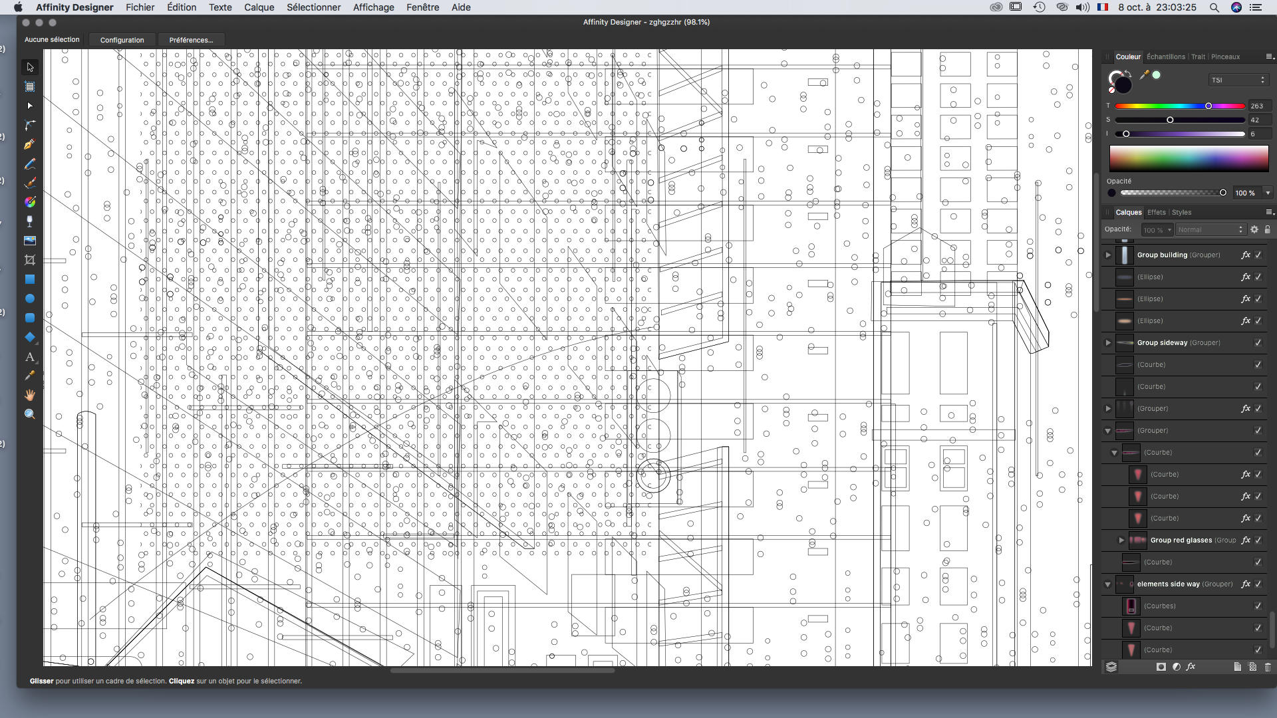Switch to the Styles tab
The width and height of the screenshot is (1277, 718).
pos(1181,212)
